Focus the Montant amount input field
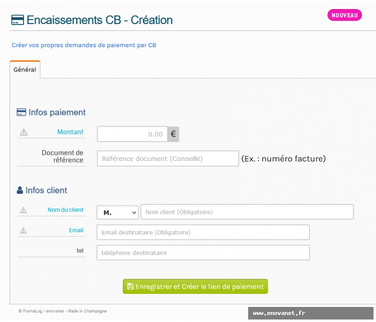376x322 pixels. coord(132,134)
